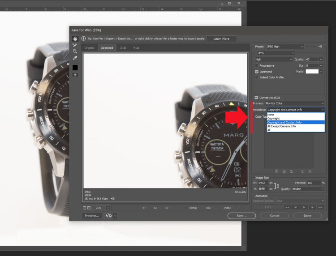
Task: Enable the Progressive checkbox
Action: (257, 65)
